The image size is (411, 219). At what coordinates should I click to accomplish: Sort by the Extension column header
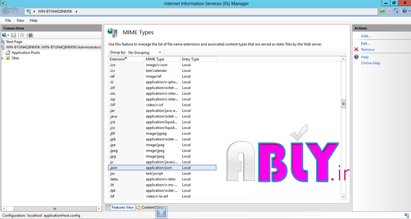click(126, 59)
